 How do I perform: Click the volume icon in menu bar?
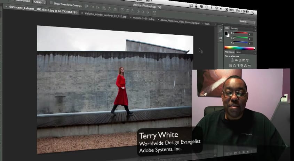[x=221, y=9]
